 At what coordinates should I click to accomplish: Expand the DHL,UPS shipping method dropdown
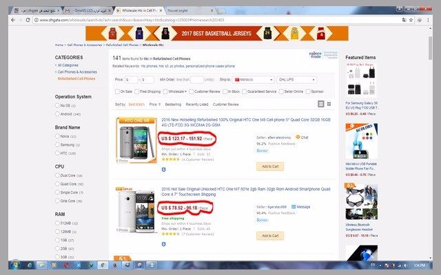(x=297, y=80)
